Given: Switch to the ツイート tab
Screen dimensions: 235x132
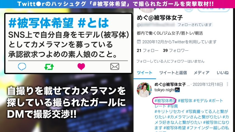Looking at the screenshot, I should [x=144, y=73].
